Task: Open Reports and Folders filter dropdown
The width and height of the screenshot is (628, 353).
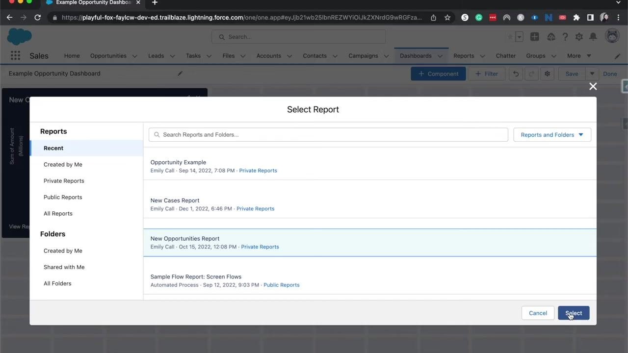Action: pyautogui.click(x=552, y=135)
